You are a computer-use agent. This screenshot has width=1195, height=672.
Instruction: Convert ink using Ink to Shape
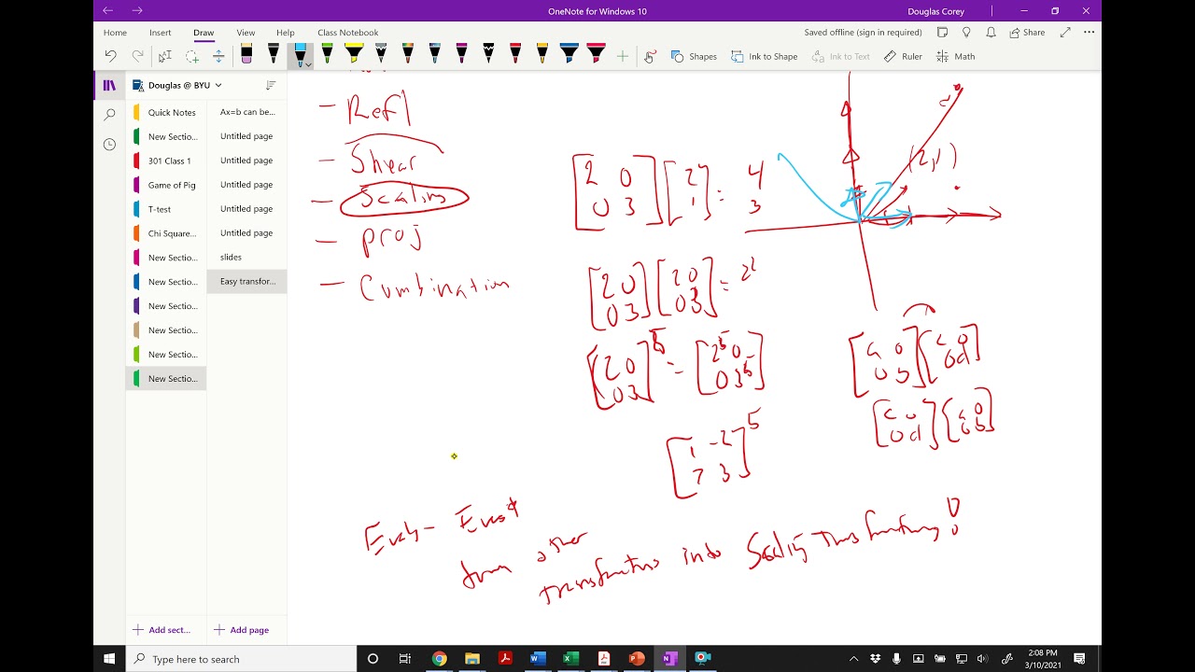(x=765, y=56)
